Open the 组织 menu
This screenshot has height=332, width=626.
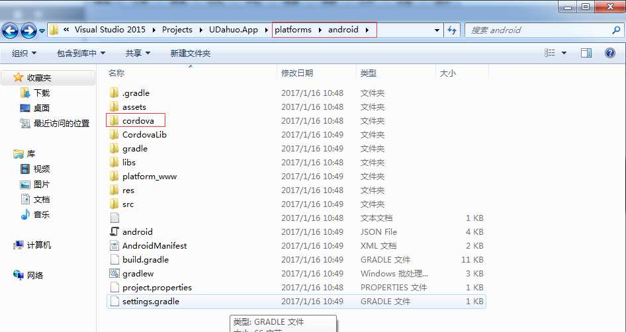coord(24,53)
